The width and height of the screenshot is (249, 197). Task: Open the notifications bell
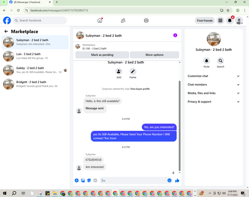tap(230, 20)
